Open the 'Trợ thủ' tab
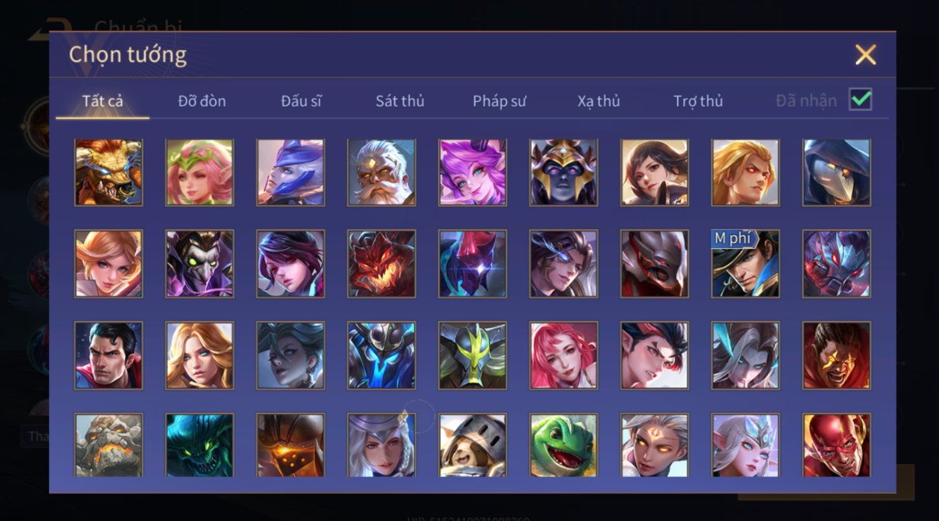 coord(698,101)
